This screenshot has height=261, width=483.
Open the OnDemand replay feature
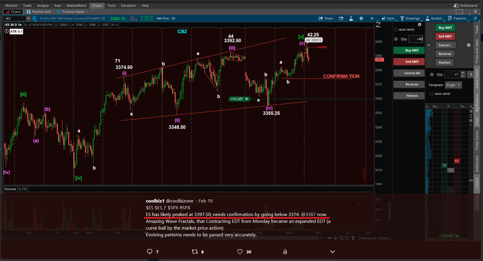click(x=465, y=6)
